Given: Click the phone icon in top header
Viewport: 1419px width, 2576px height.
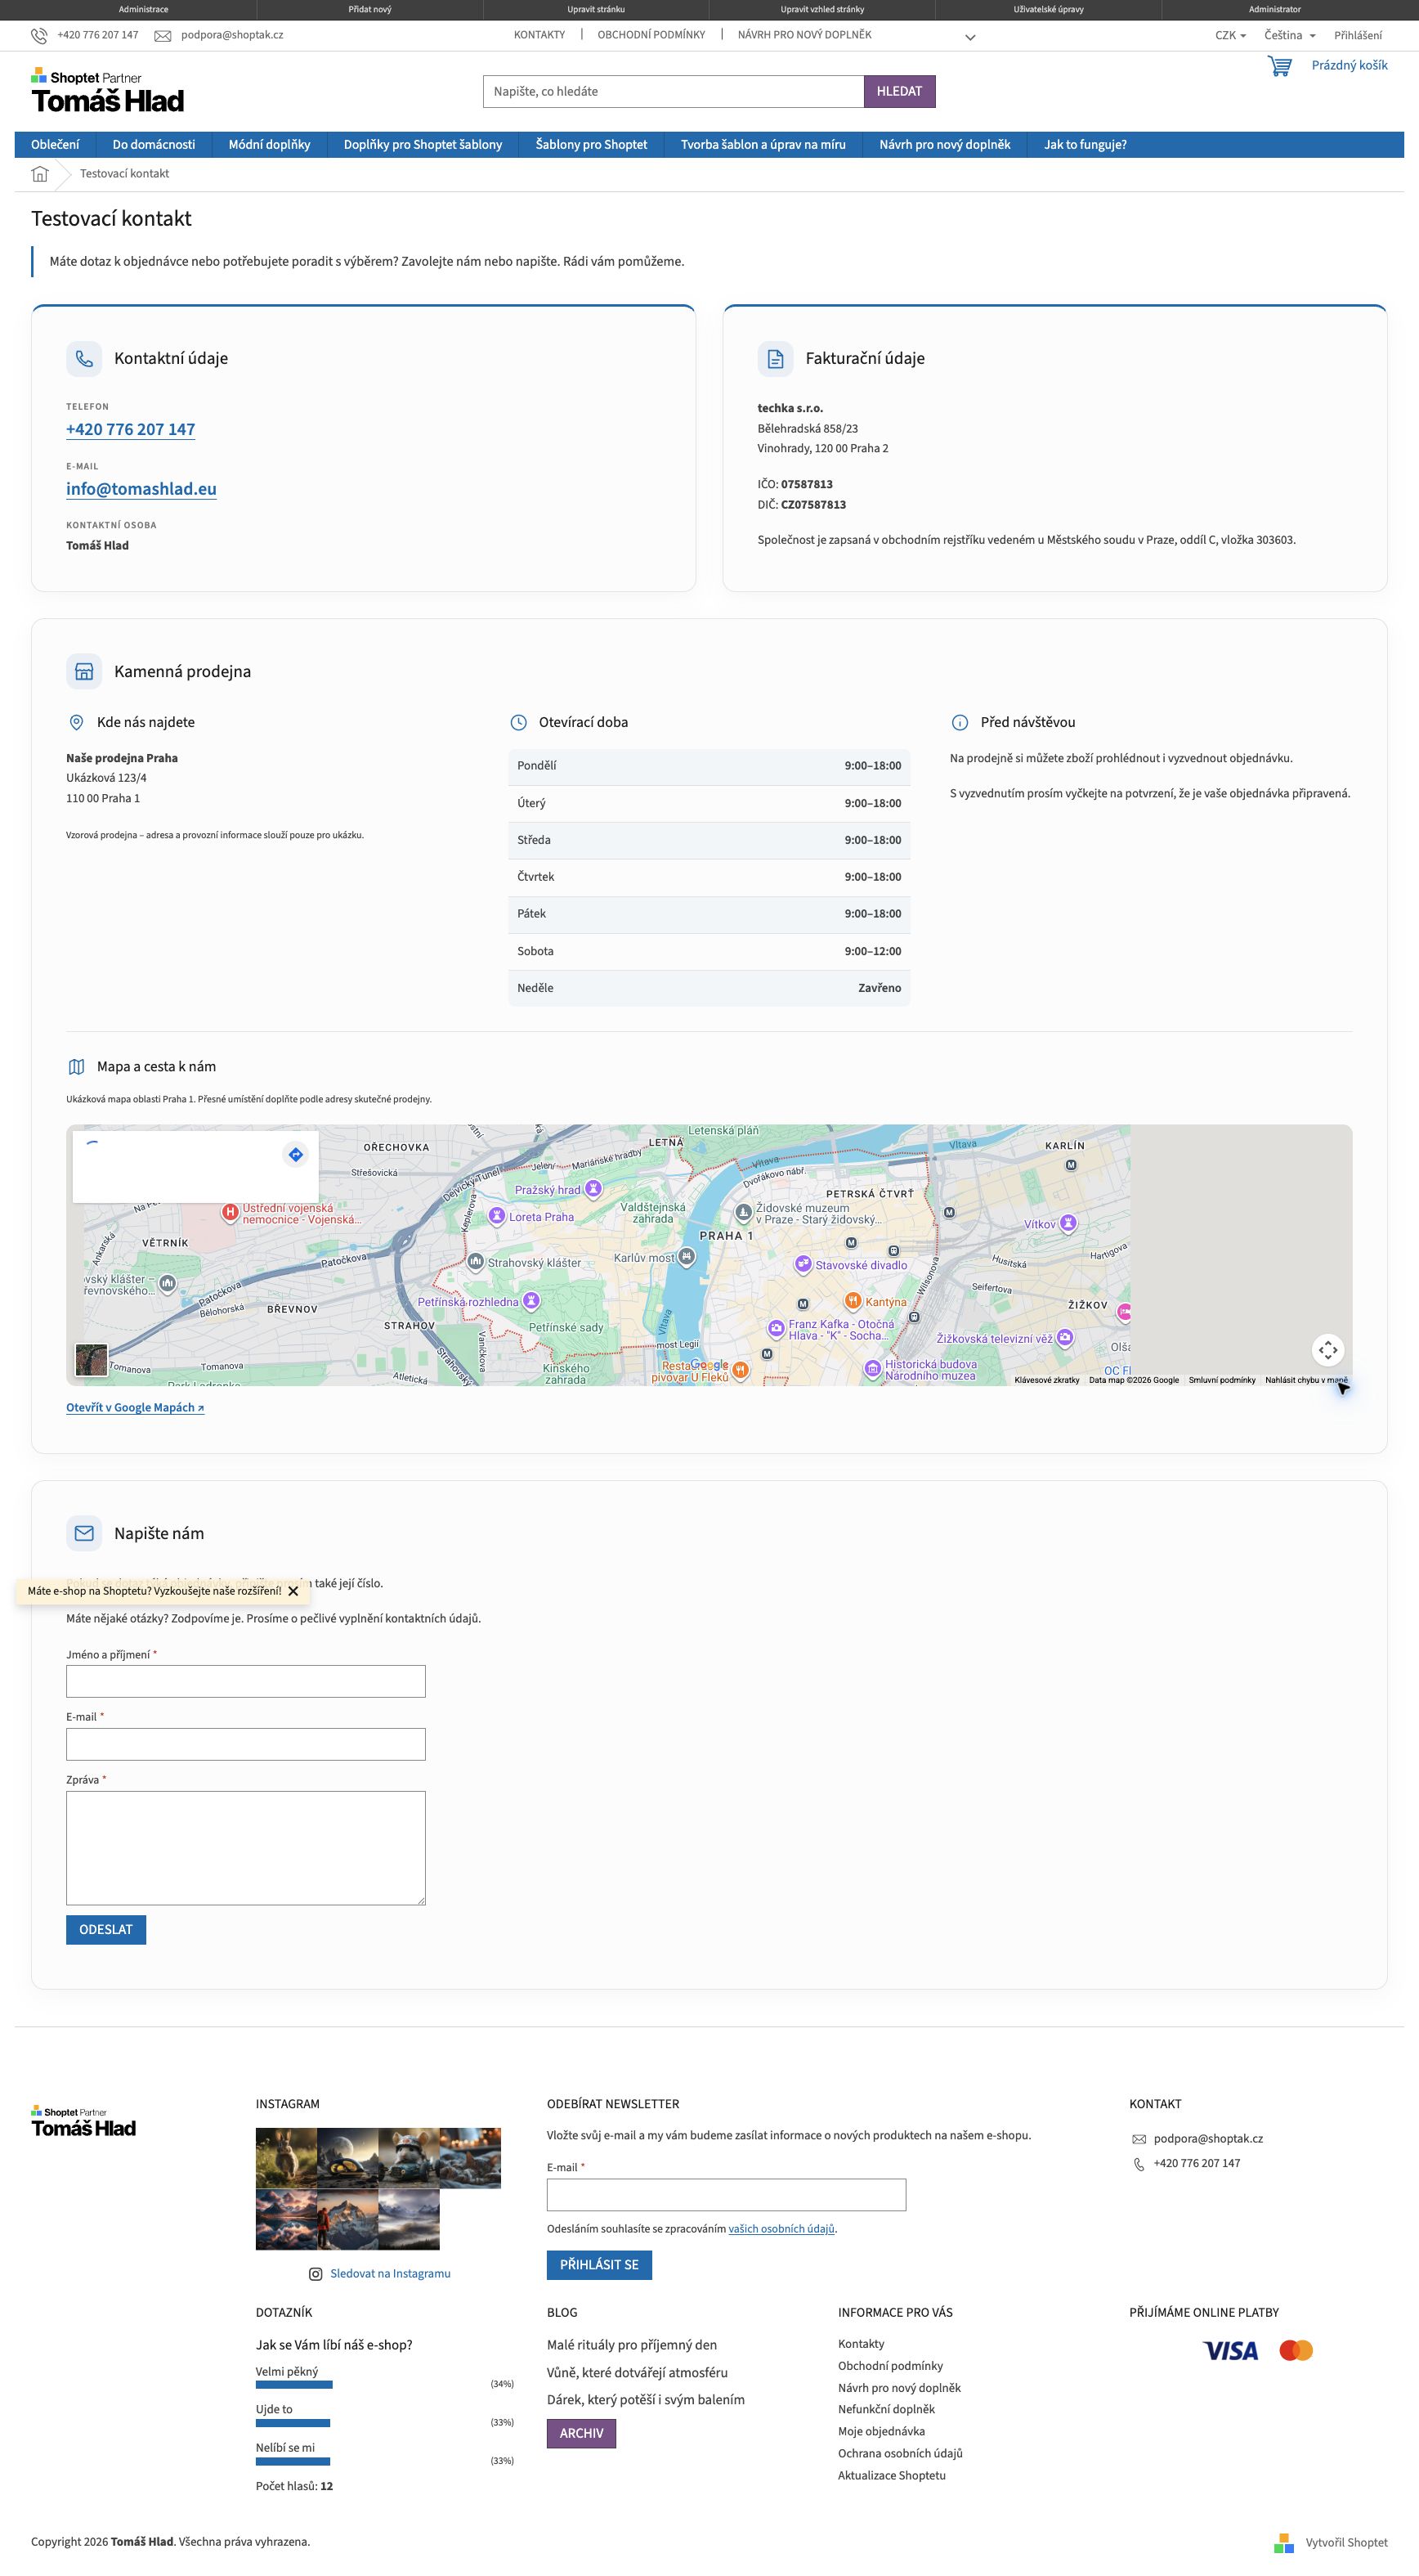Looking at the screenshot, I should [39, 36].
